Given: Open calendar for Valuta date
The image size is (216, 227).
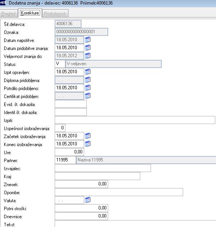Looking at the screenshot, I should 88,200.
